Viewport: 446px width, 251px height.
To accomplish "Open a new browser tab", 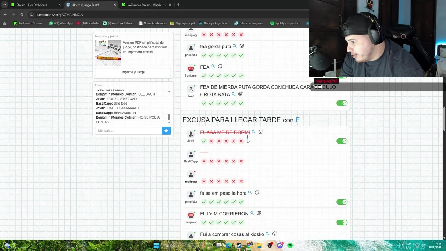I will (x=178, y=5).
